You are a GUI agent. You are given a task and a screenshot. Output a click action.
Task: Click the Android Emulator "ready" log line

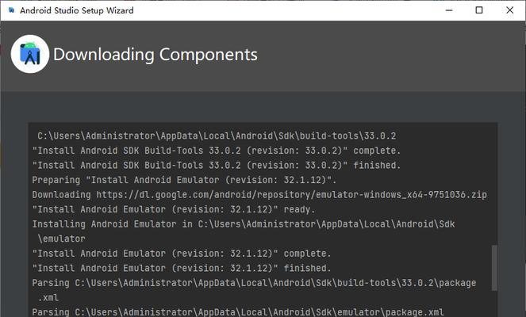pos(174,209)
